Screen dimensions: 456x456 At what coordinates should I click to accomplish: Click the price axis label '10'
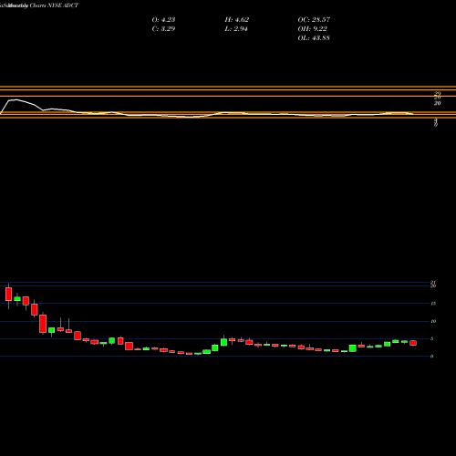(x=433, y=321)
